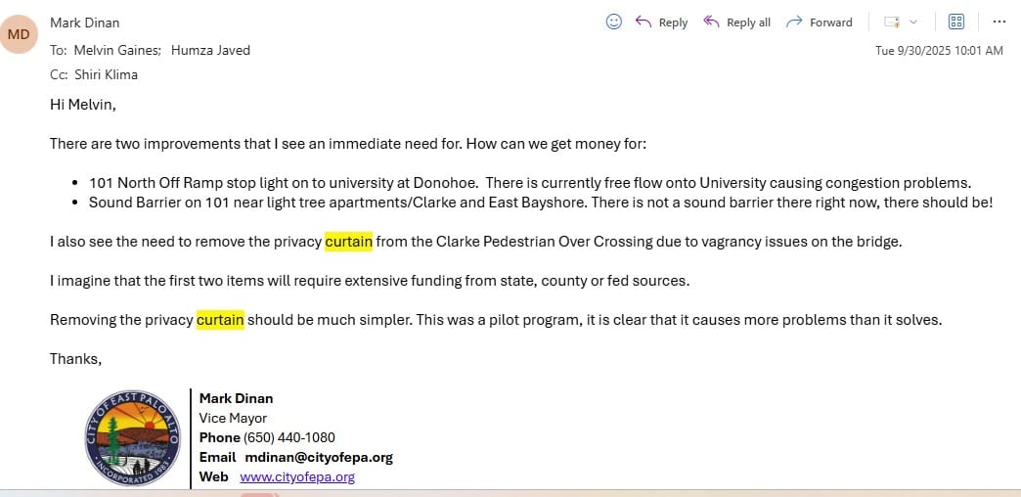Click the emoji reaction smiley icon
Screen dimensions: 1021x497
(x=614, y=22)
